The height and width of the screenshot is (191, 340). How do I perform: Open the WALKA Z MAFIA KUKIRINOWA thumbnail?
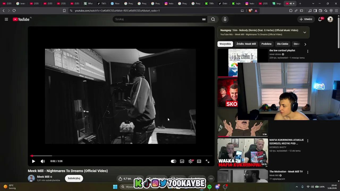243,153
